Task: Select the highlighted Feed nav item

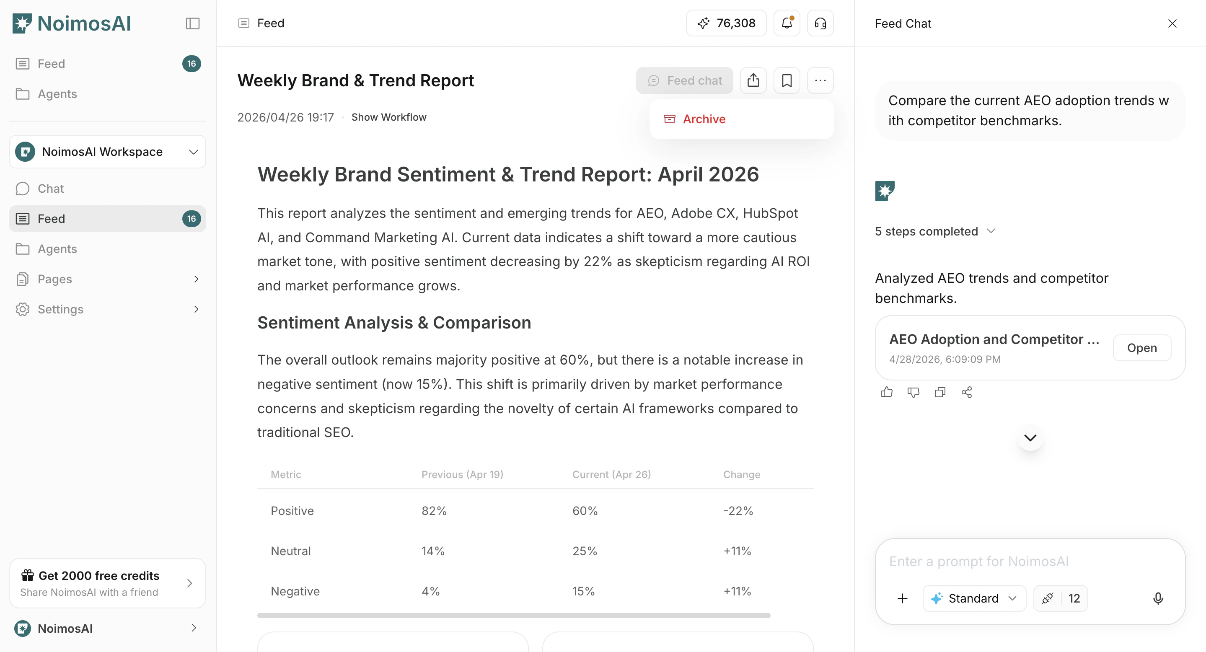Action: point(108,219)
